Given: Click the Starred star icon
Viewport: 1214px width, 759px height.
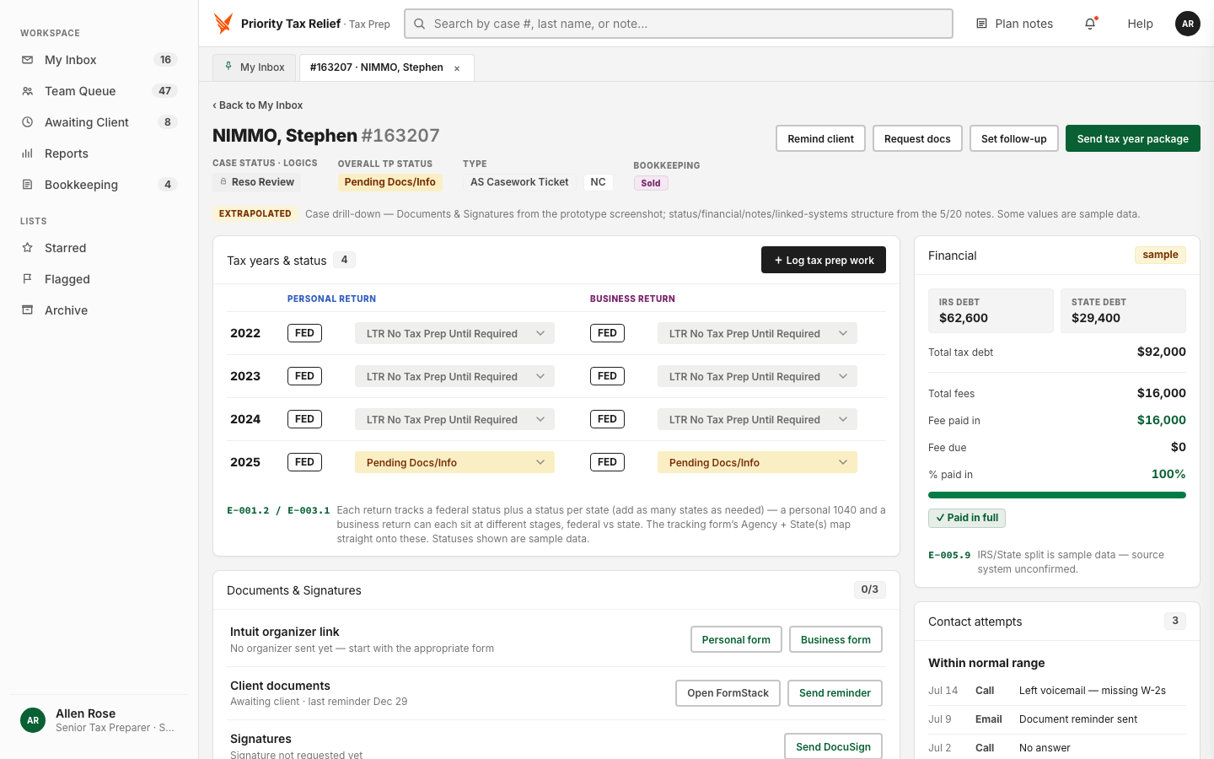Looking at the screenshot, I should 27,248.
